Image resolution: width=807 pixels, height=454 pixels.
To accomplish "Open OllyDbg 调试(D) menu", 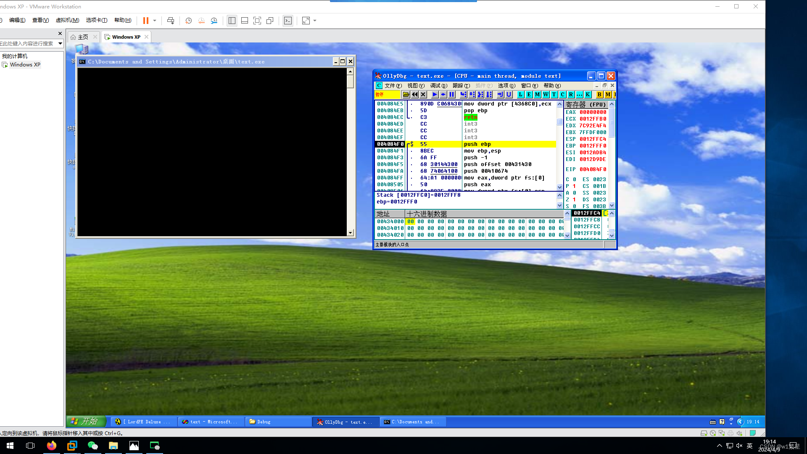I will point(438,86).
